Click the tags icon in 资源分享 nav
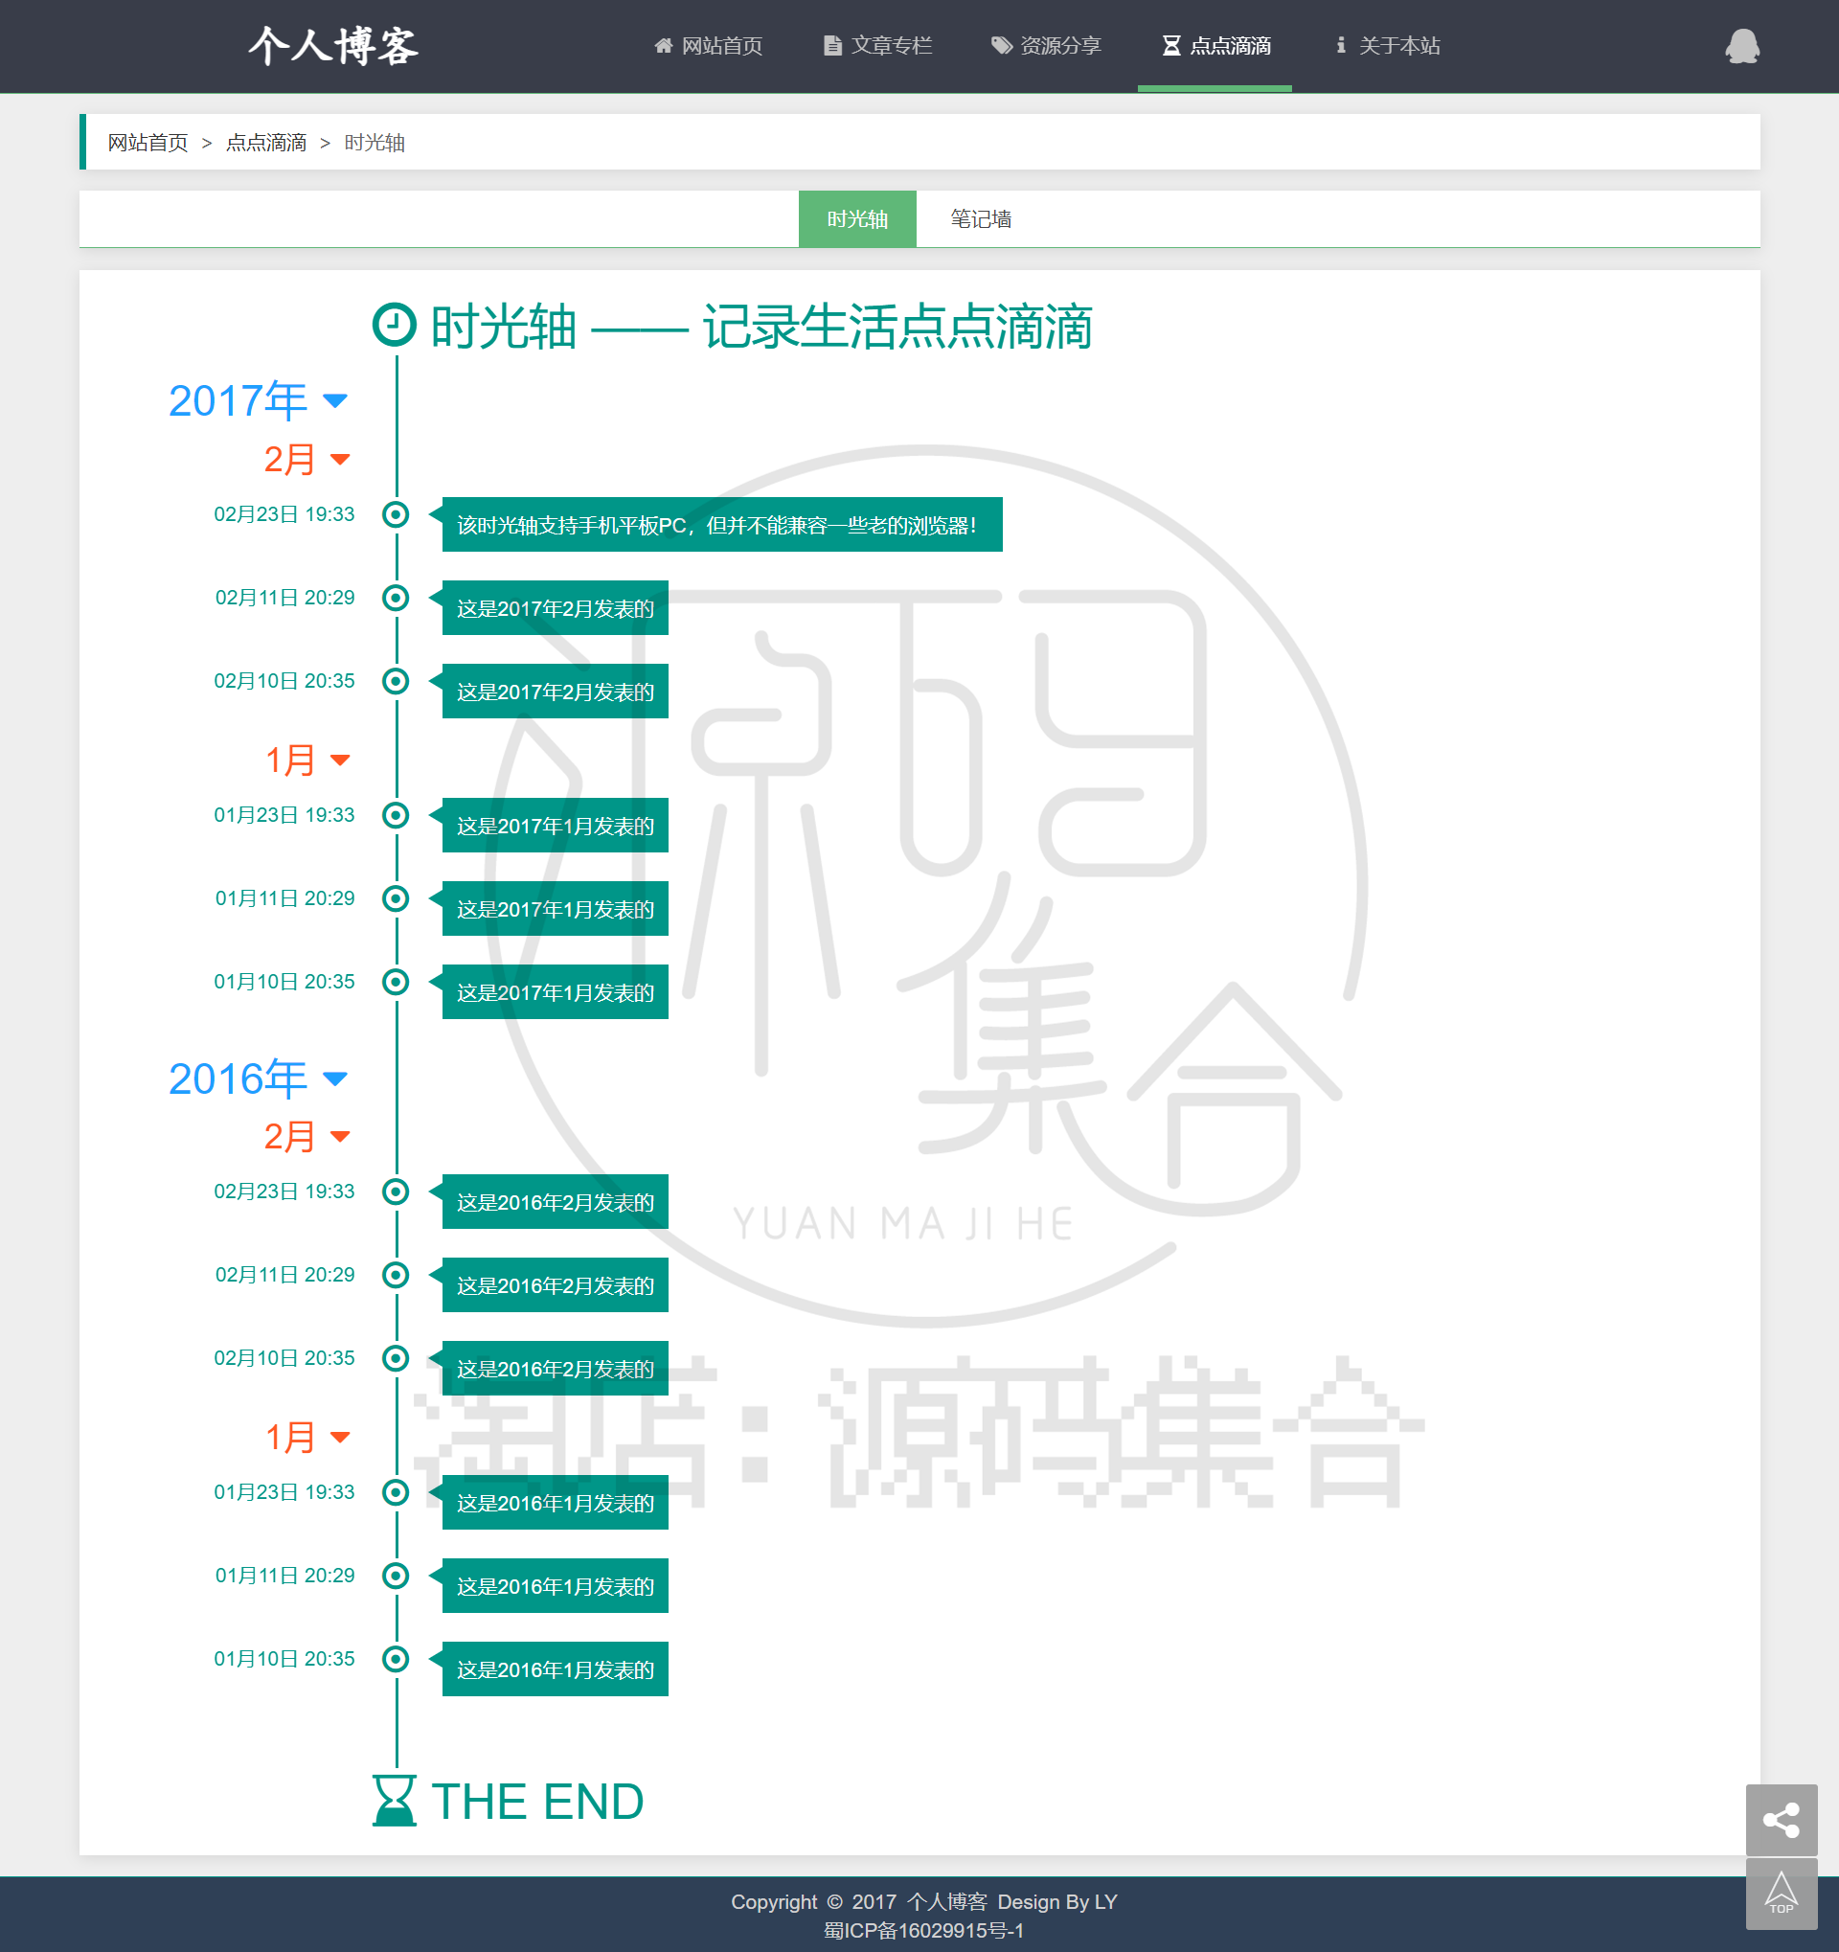The width and height of the screenshot is (1839, 1952). (1002, 45)
